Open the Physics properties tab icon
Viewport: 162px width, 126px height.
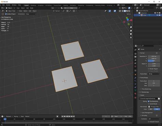pos(135,84)
